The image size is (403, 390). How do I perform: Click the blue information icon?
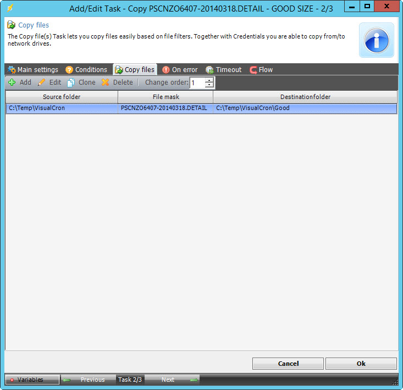click(x=377, y=40)
